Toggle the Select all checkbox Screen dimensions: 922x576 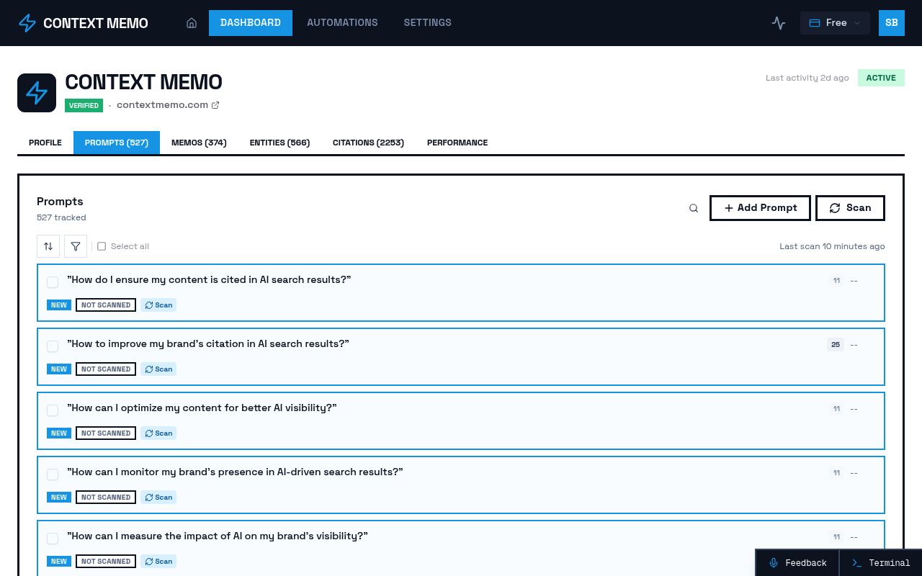pos(101,246)
